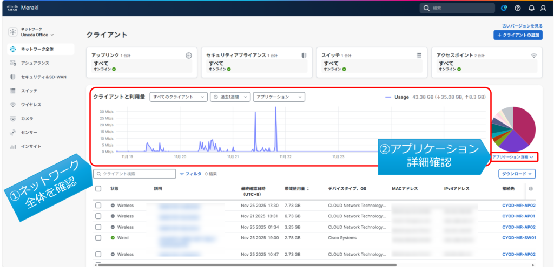Open the ワイヤレス menu item
Screen dimensions: 554x267
tap(31, 105)
